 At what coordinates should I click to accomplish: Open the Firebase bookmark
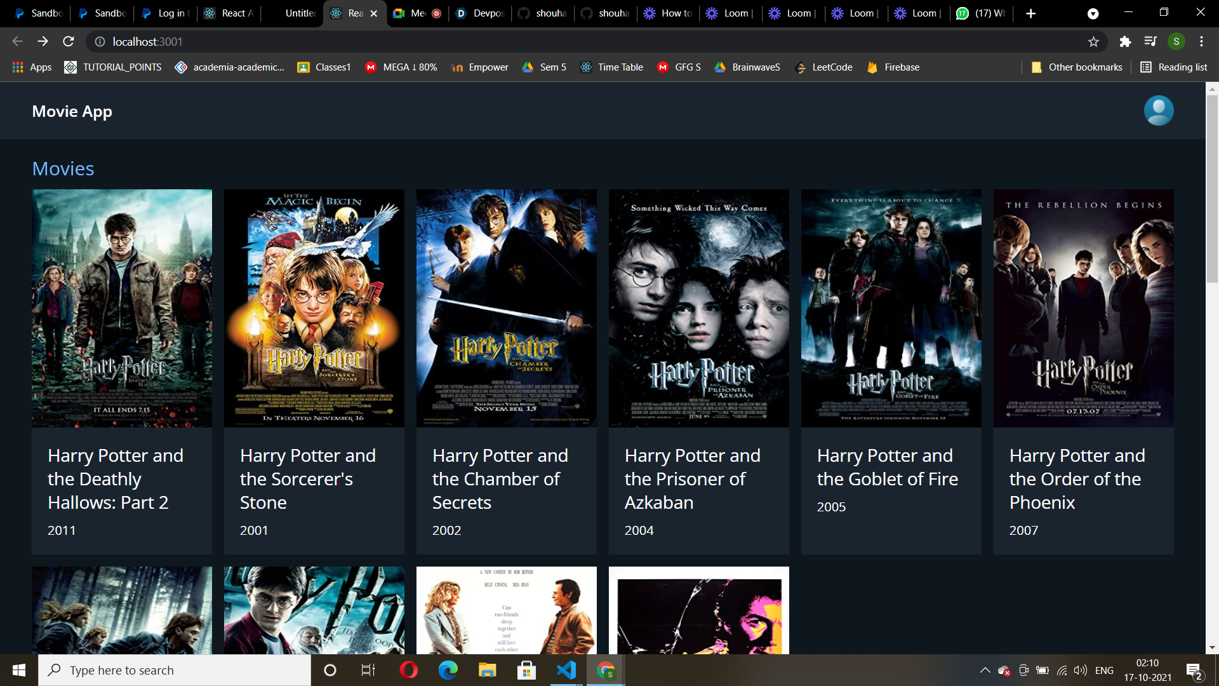coord(893,67)
